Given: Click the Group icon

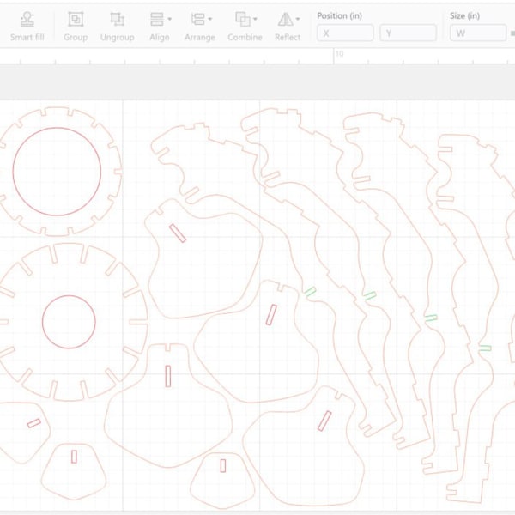Looking at the screenshot, I should click(76, 20).
